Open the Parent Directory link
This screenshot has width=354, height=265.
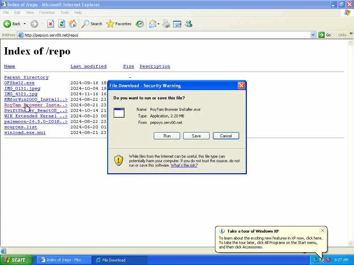click(x=26, y=77)
